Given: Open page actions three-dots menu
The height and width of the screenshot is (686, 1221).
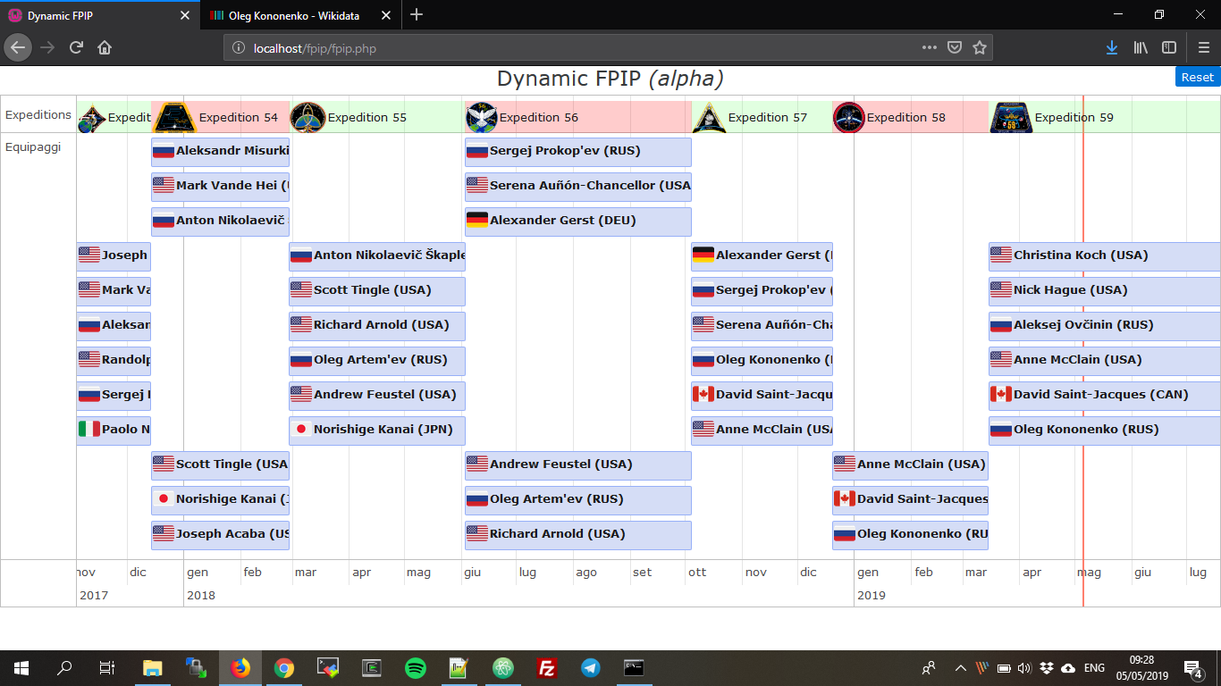Looking at the screenshot, I should pos(930,48).
